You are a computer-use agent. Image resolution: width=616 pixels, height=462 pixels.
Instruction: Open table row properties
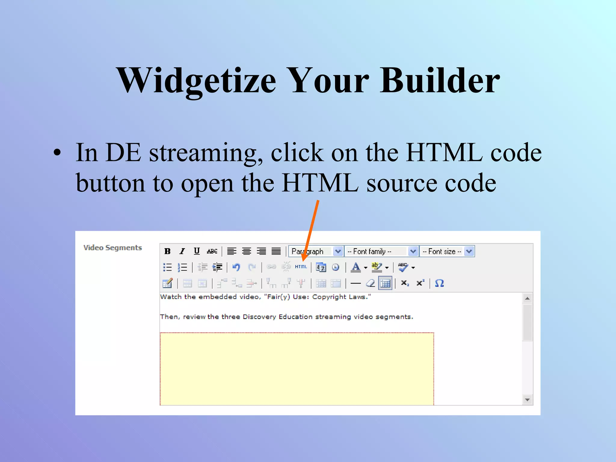[x=188, y=283]
